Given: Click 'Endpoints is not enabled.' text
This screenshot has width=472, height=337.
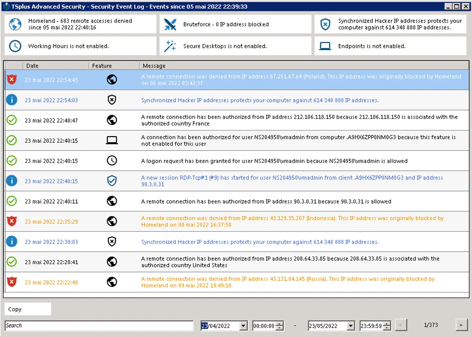Looking at the screenshot, I should click(372, 46).
